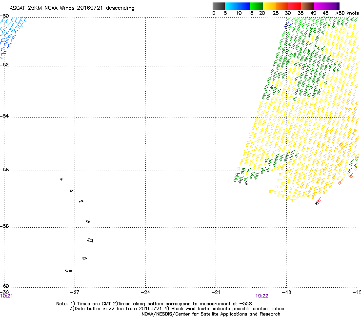
Task: Click the red 30–35 knots color segment
Action: coord(295,6)
